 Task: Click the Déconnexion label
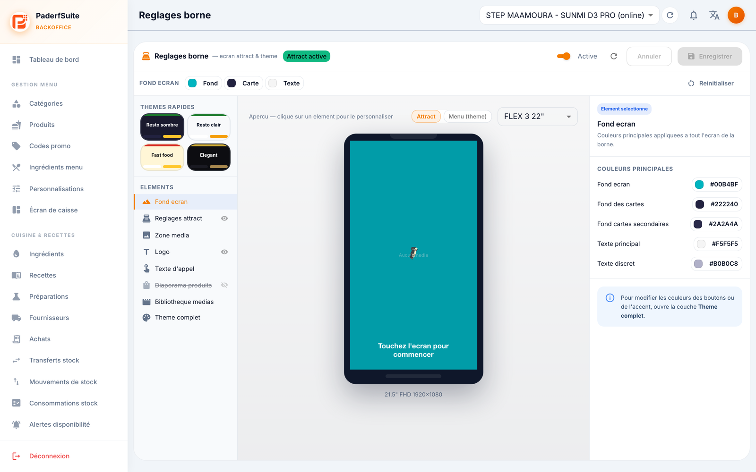tap(49, 456)
